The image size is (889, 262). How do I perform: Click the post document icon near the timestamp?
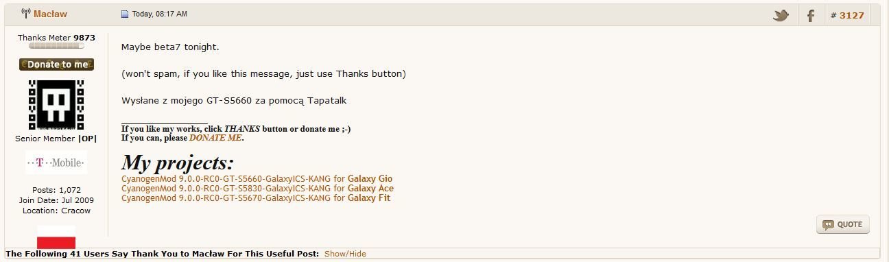125,14
